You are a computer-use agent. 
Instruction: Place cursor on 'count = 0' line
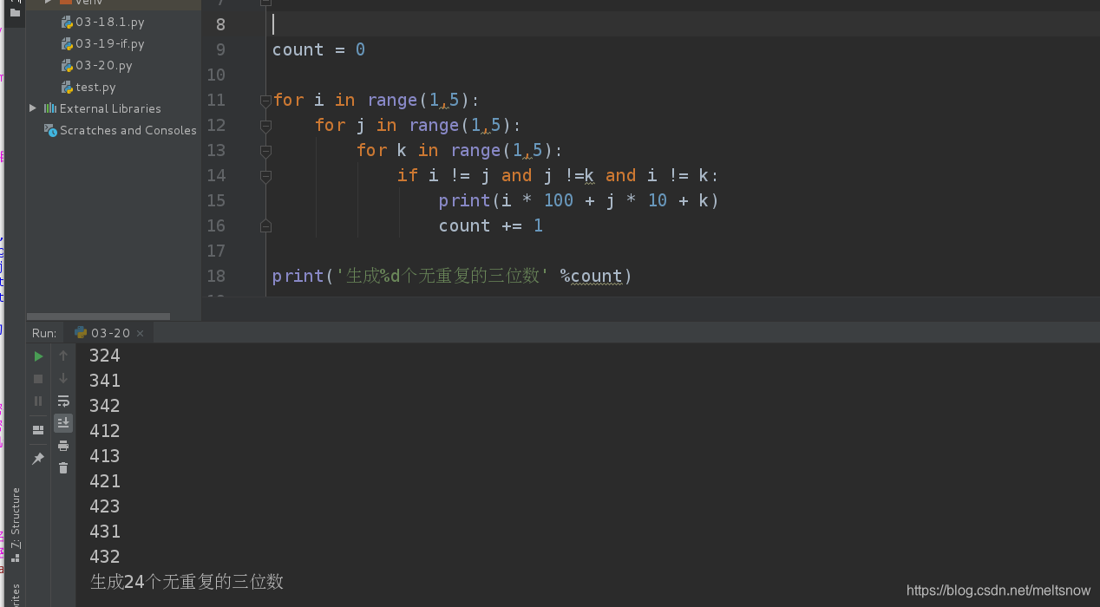(x=318, y=49)
